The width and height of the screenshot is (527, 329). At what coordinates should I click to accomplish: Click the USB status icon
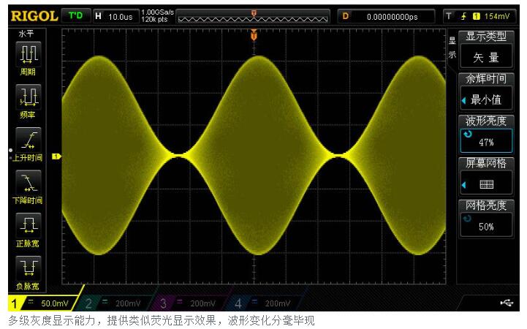pyautogui.click(x=507, y=303)
